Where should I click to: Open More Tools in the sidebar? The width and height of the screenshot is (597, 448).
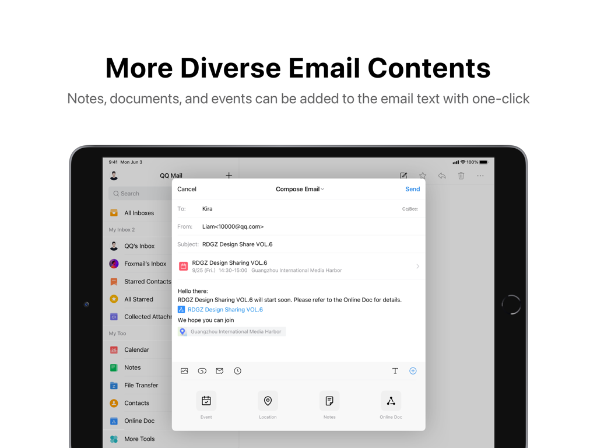coord(138,439)
